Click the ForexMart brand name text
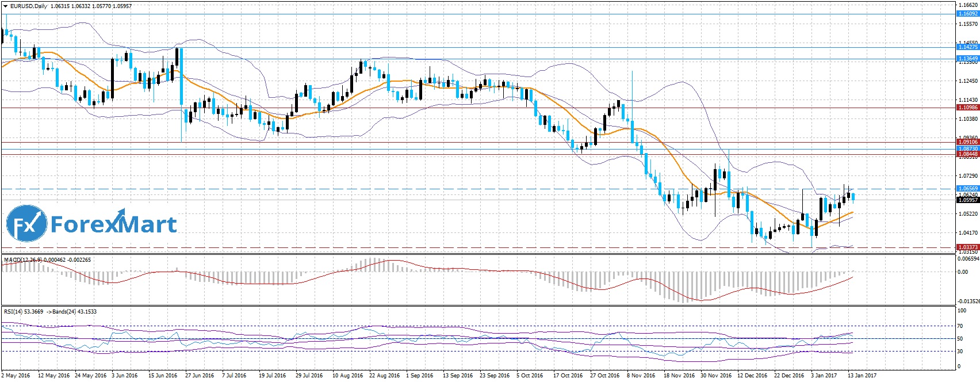This screenshot has height=382, width=980. coord(113,224)
